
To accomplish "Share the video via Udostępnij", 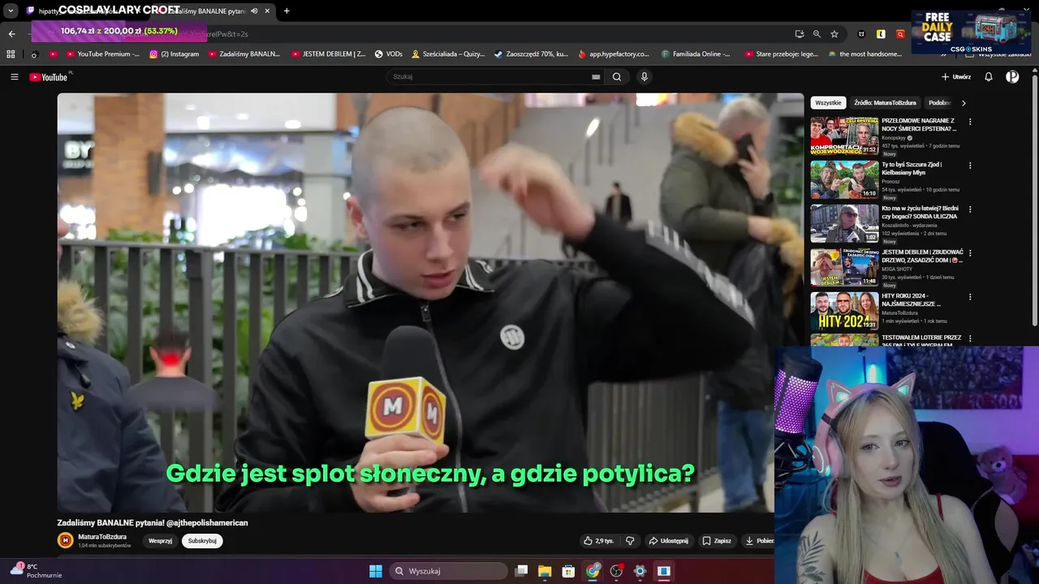I will pyautogui.click(x=668, y=541).
